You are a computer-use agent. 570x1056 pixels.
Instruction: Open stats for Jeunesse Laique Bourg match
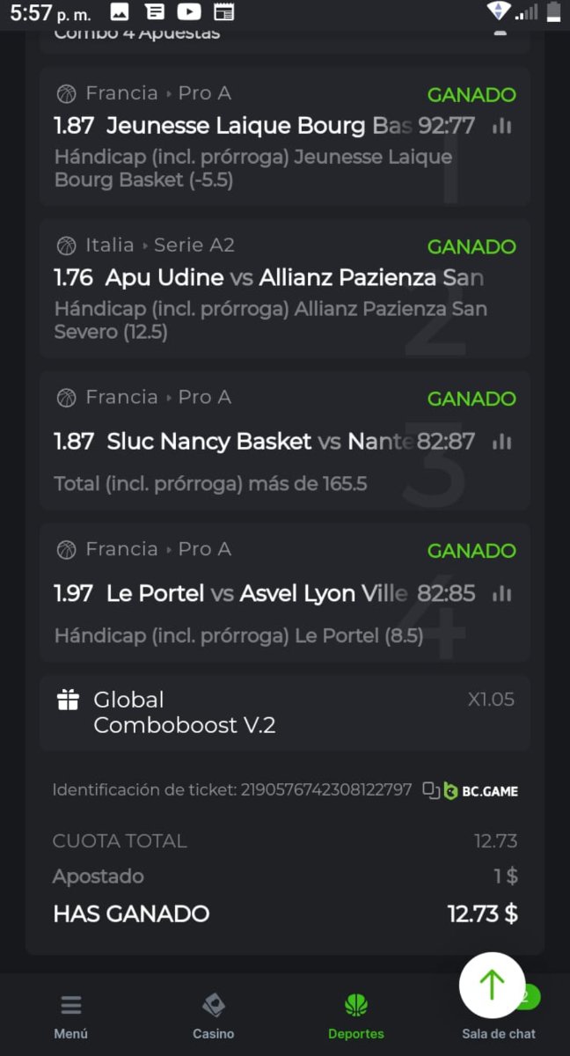[x=502, y=127]
